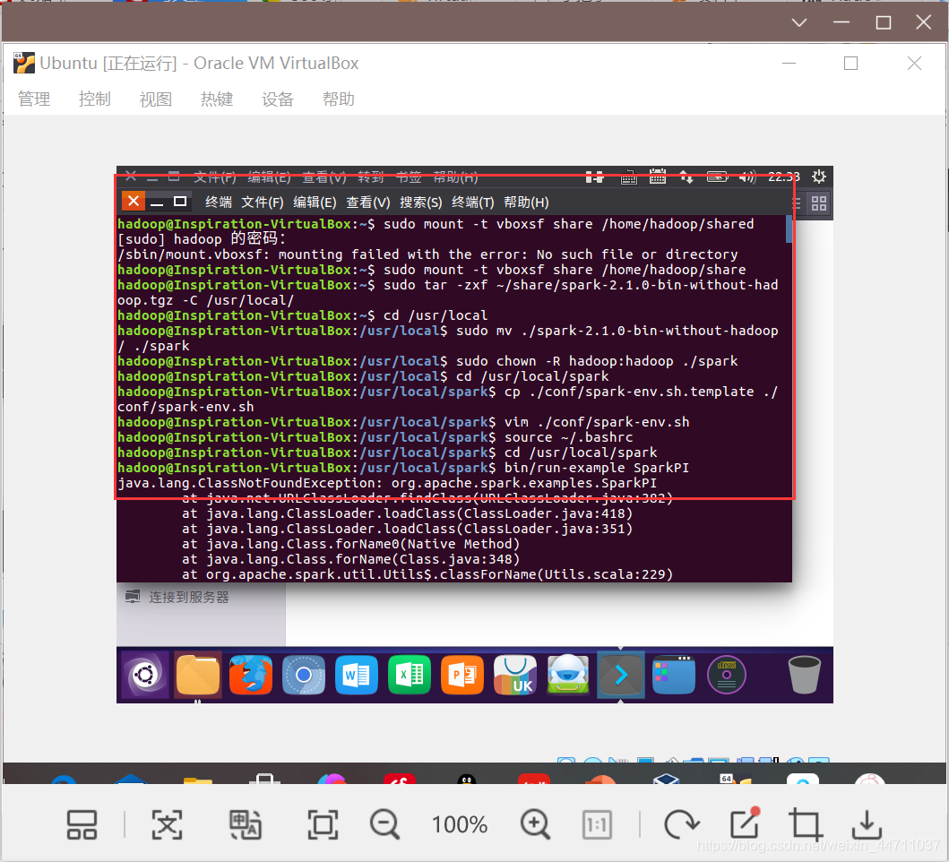Zoom in with the plus magnifier

click(x=535, y=824)
